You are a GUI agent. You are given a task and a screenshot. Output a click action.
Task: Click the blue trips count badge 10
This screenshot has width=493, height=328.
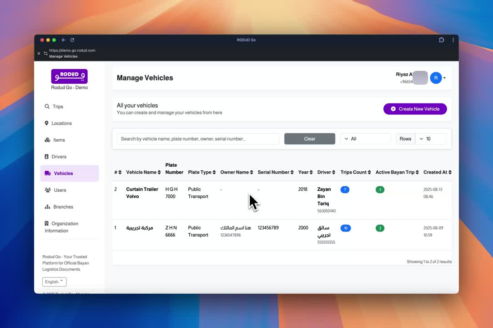346,228
